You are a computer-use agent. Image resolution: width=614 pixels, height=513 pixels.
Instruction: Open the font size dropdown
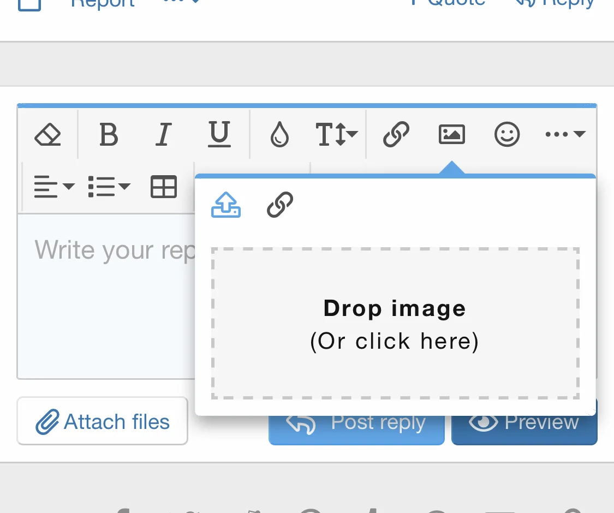tap(337, 134)
